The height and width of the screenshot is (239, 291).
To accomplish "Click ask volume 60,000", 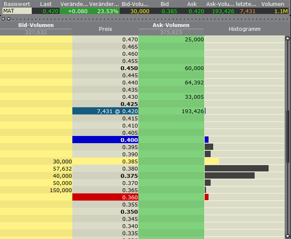I will pos(194,68).
